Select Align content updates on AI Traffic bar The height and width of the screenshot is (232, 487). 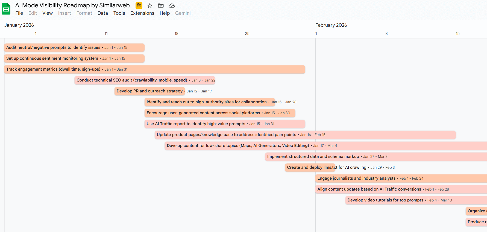(401, 189)
